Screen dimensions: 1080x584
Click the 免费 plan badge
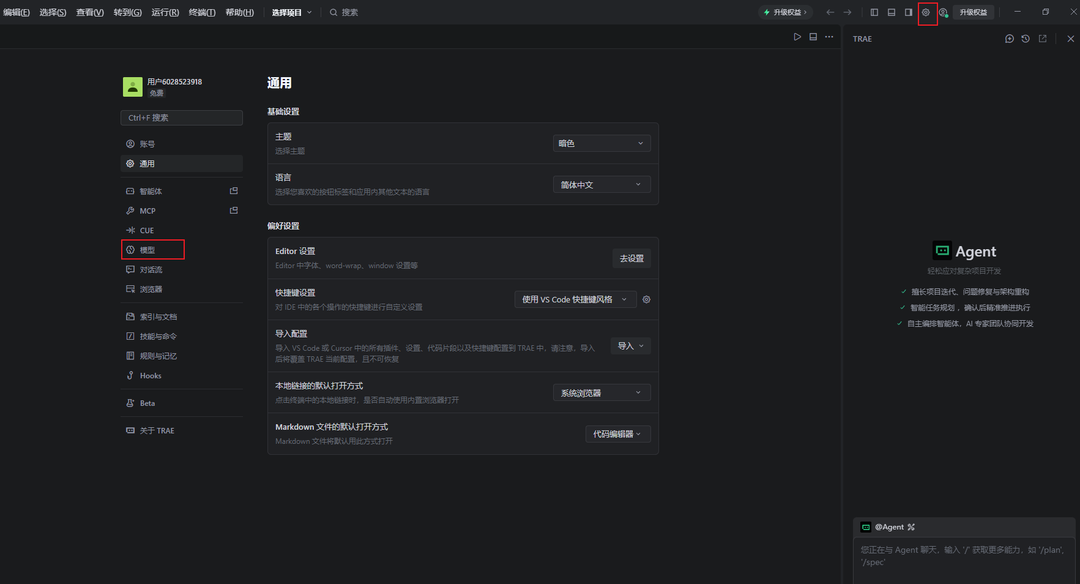[x=157, y=93]
